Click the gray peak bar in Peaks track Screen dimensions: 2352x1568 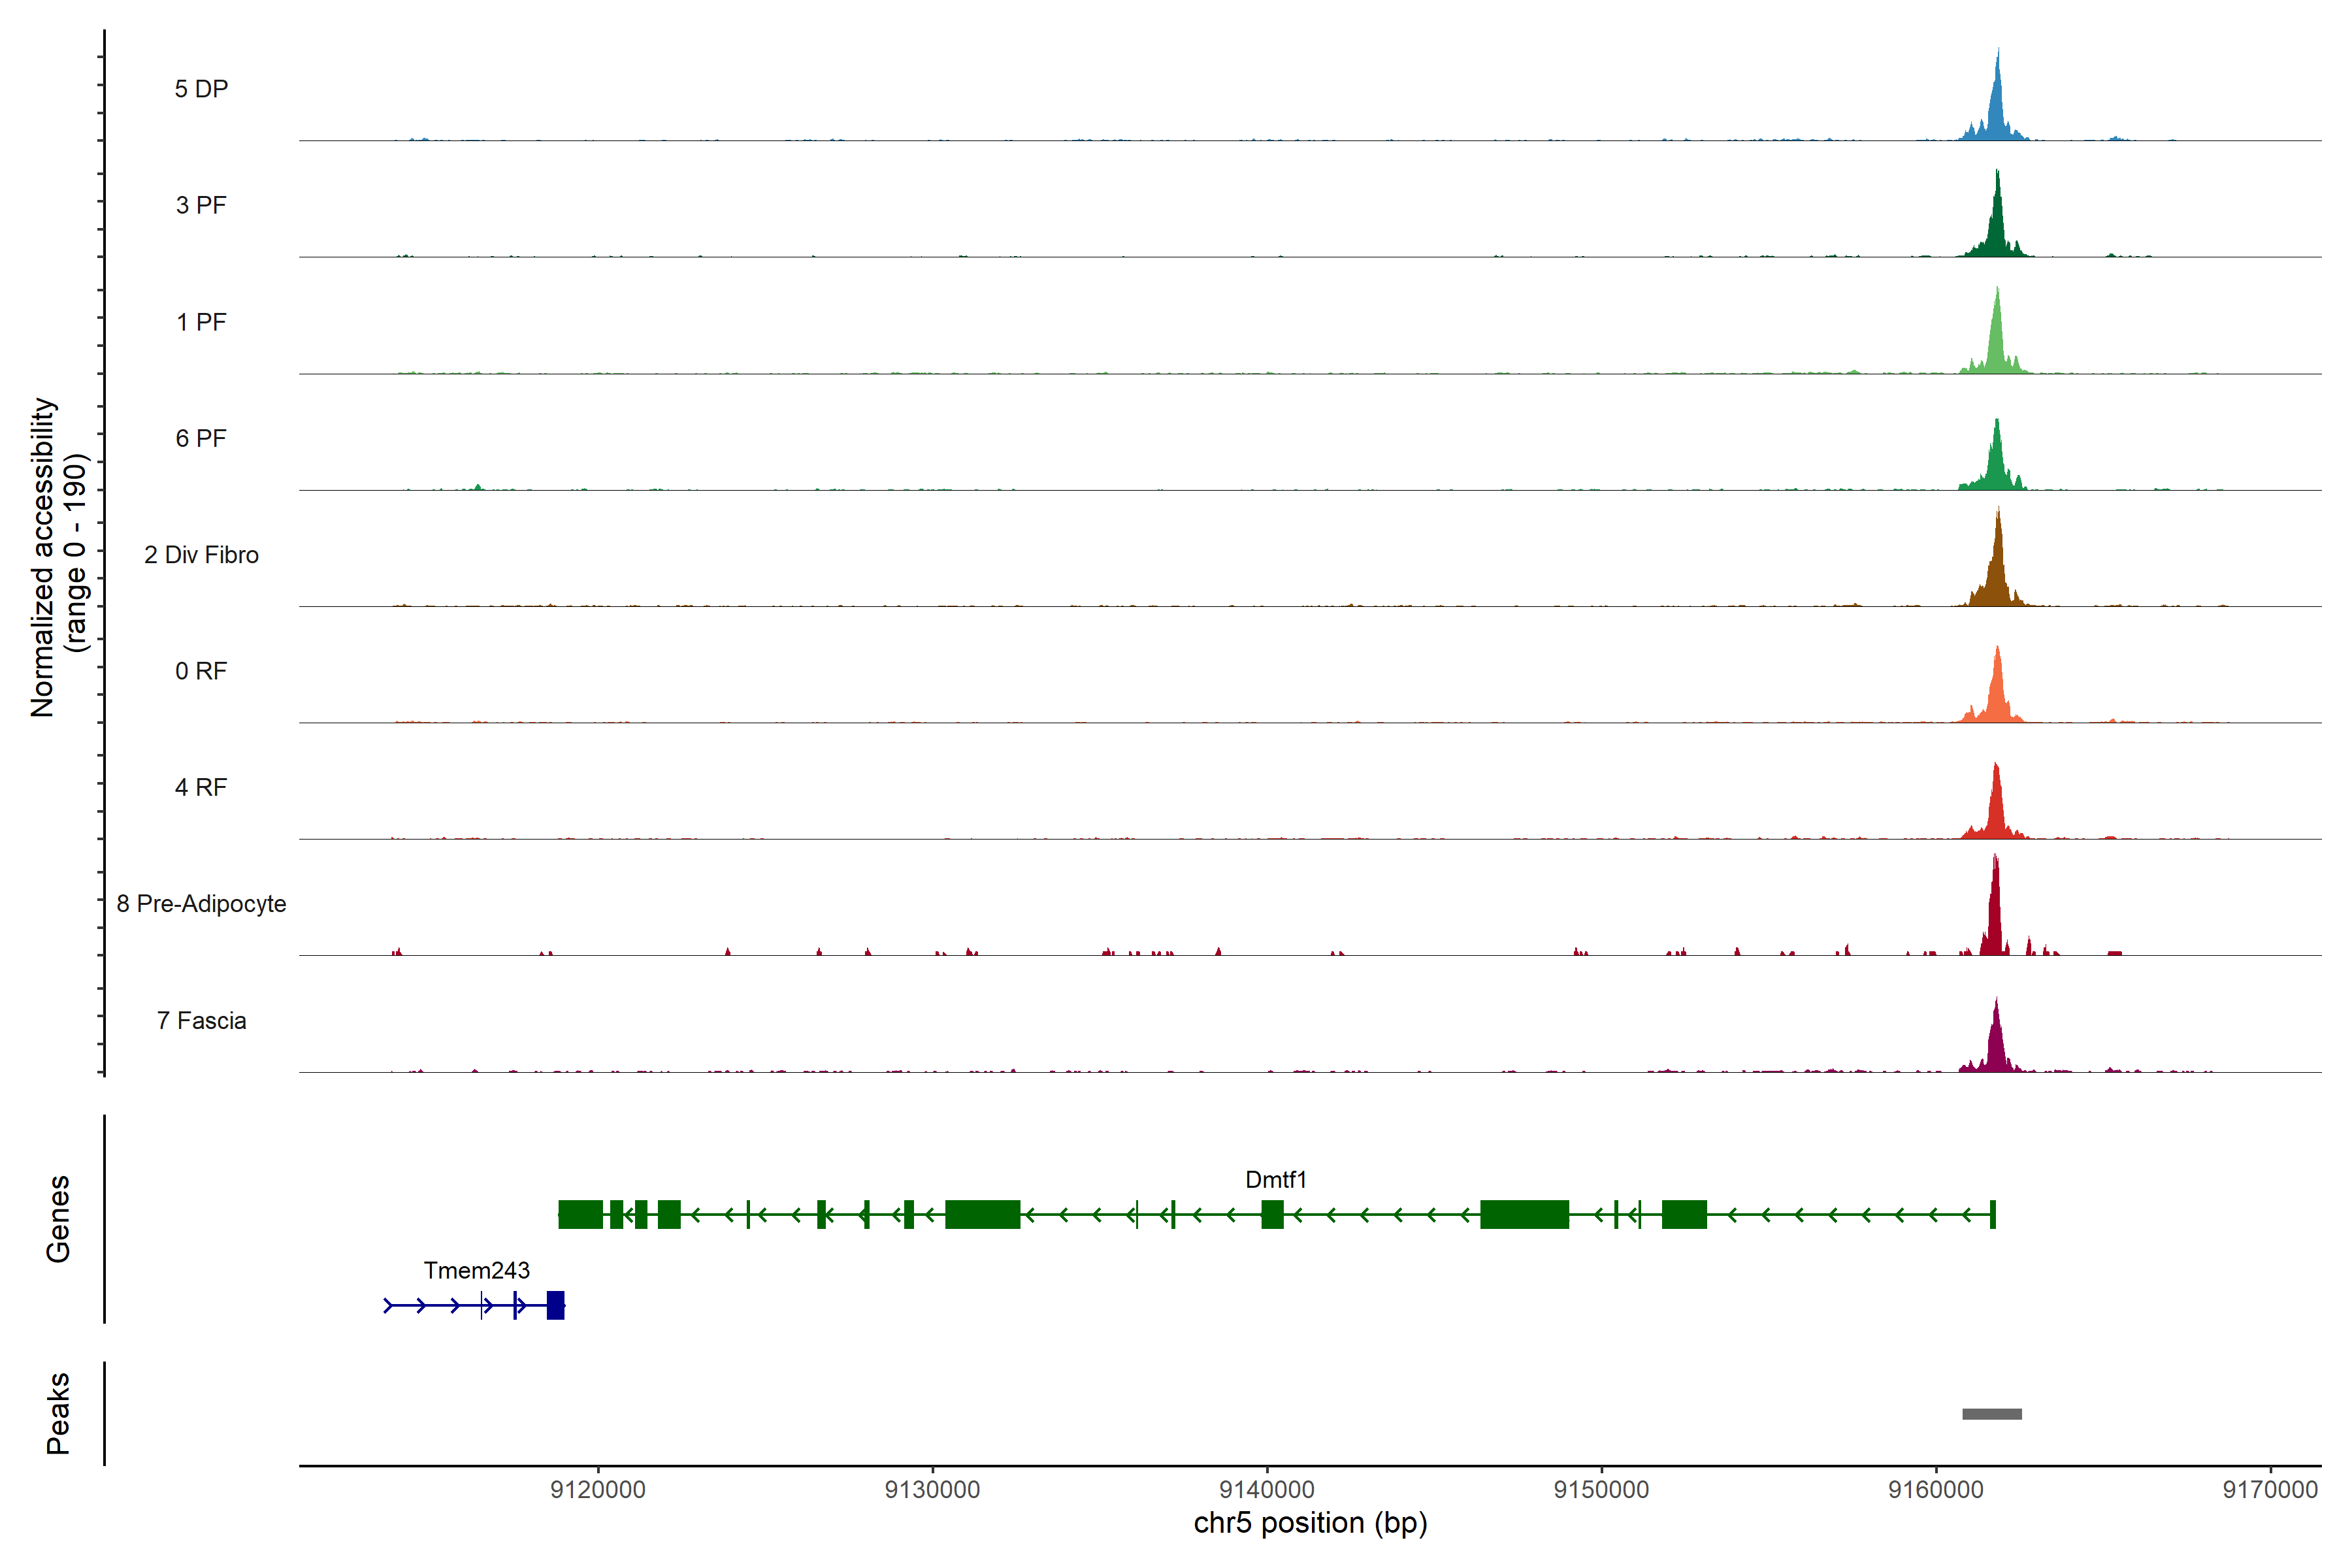(1991, 1414)
